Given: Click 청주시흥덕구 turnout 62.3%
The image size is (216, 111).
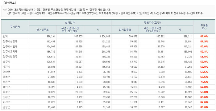Looking at the screenshot, I should (204, 52).
